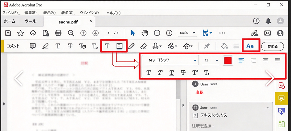This screenshot has height=131, width=291.
Task: Choose the blue arrow selection tool
Action: (x=133, y=33)
